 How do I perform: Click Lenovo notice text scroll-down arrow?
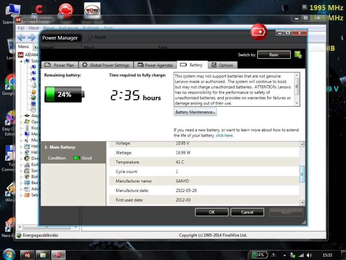click(x=297, y=103)
